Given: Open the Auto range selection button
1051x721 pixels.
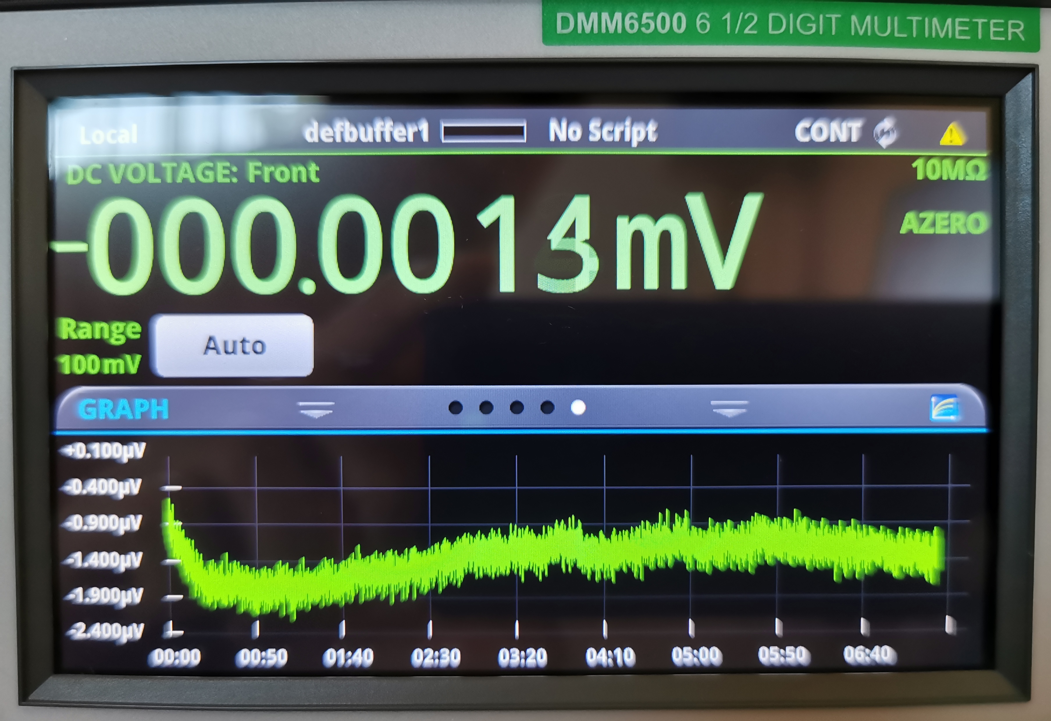Looking at the screenshot, I should [234, 346].
